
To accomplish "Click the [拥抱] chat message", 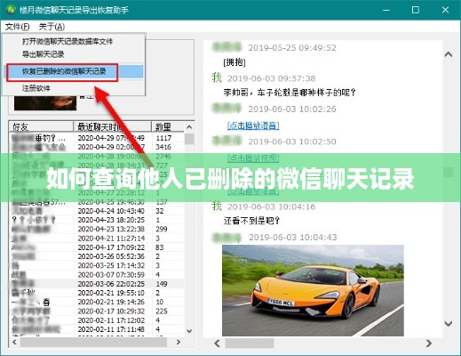I will 234,62.
